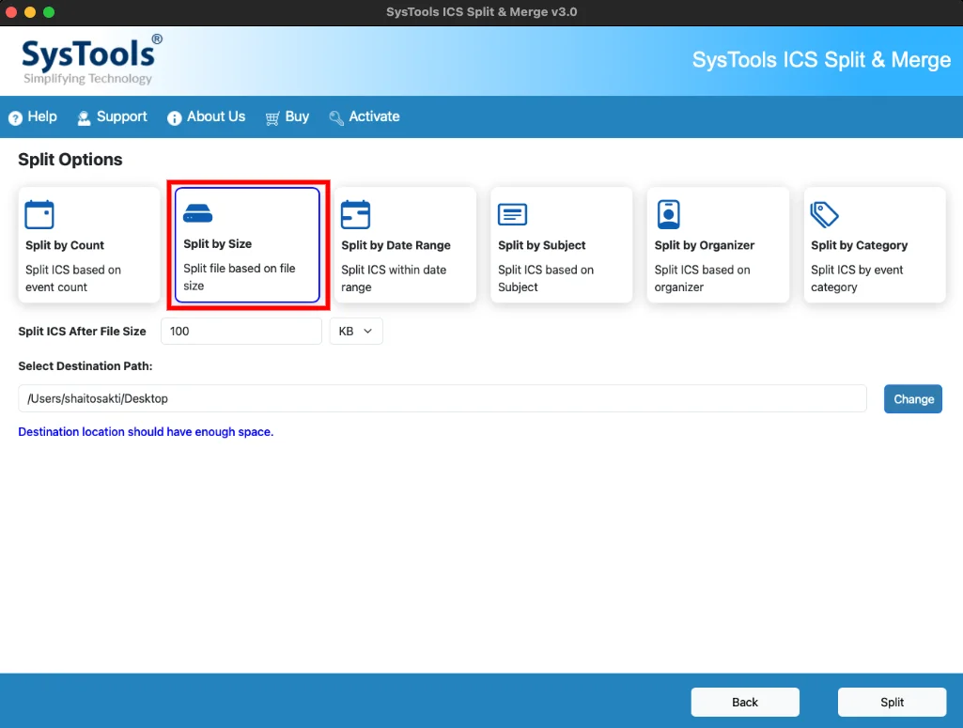Click the destination path text field
Screen dimensions: 963x728
(443, 398)
